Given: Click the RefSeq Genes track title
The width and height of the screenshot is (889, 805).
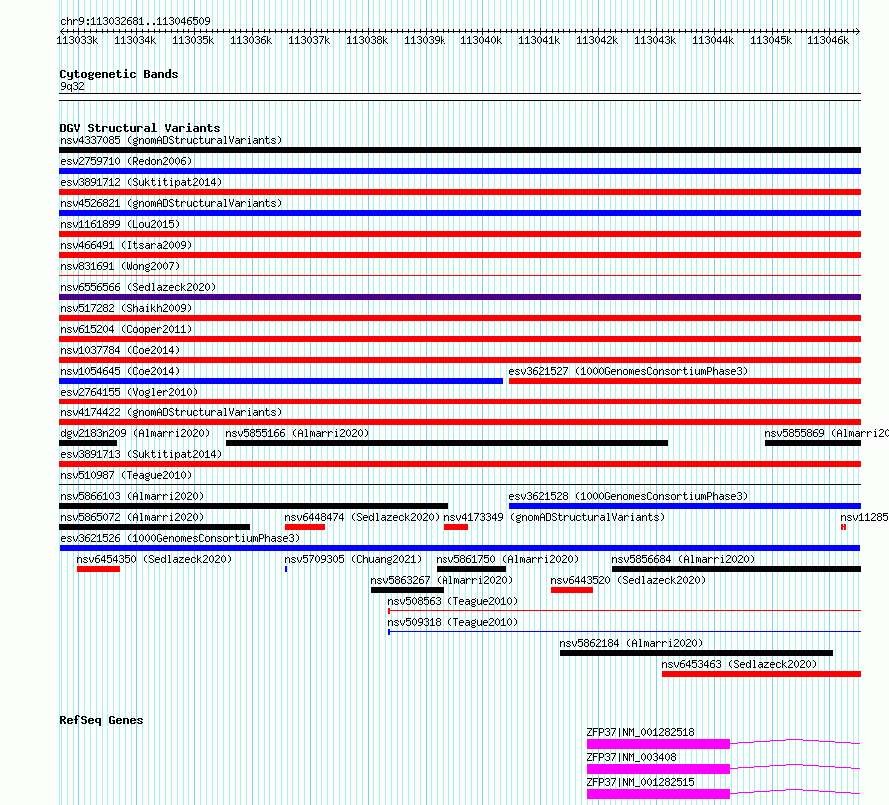Looking at the screenshot, I should [x=101, y=720].
